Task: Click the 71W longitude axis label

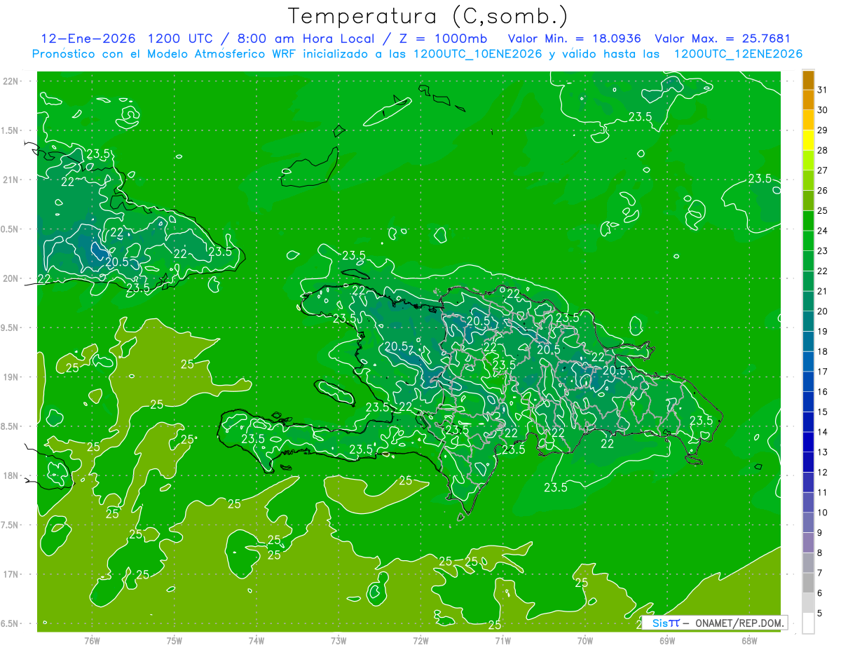Action: point(502,640)
